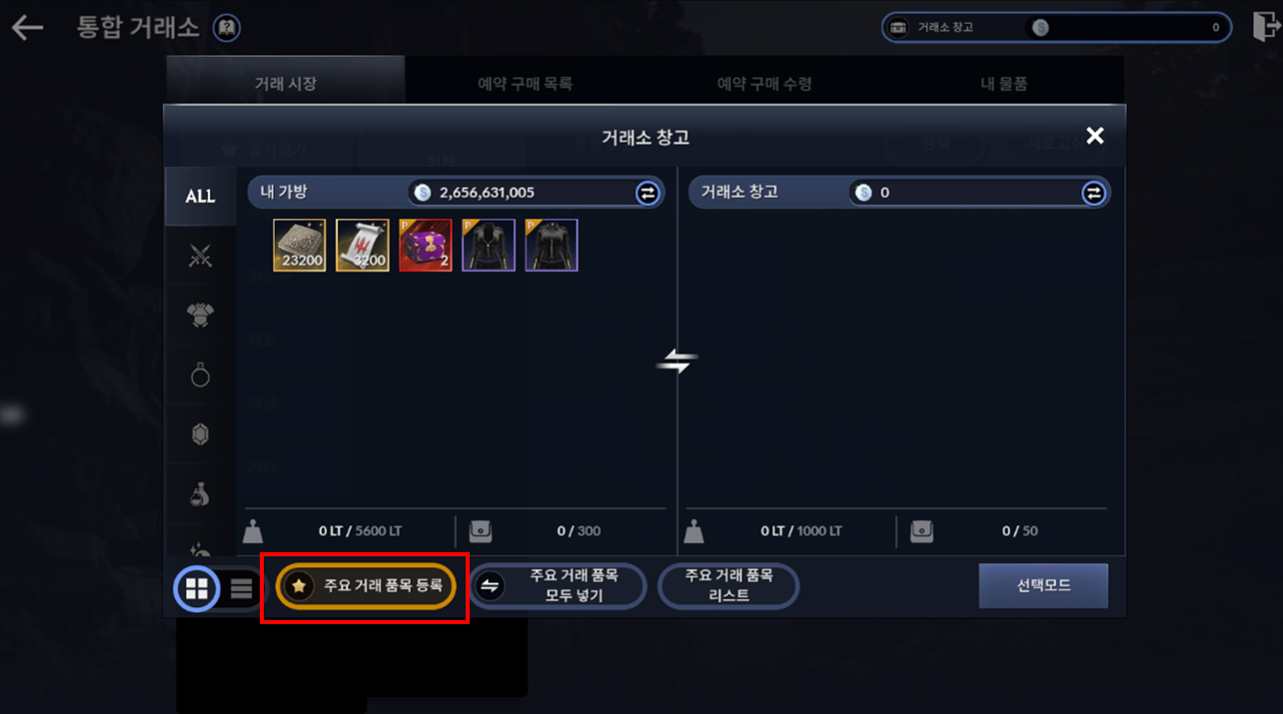Open the help book icon beside 통합 거래소
The height and width of the screenshot is (714, 1283).
[227, 28]
